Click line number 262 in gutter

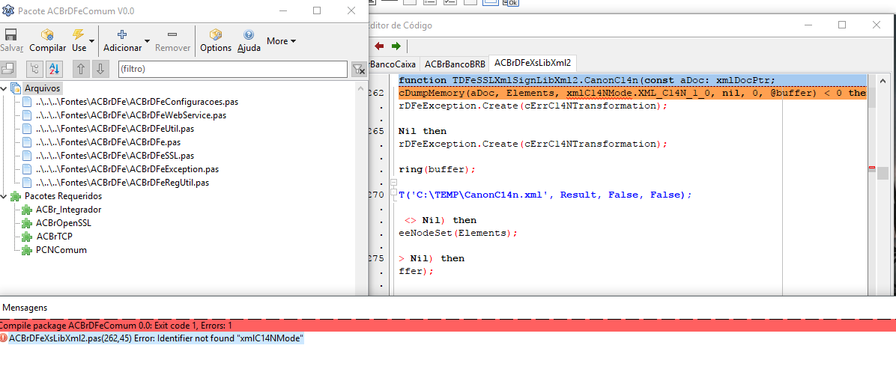click(x=378, y=93)
